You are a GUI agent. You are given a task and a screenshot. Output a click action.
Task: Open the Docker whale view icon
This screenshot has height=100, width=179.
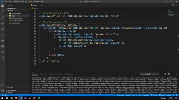point(3,41)
